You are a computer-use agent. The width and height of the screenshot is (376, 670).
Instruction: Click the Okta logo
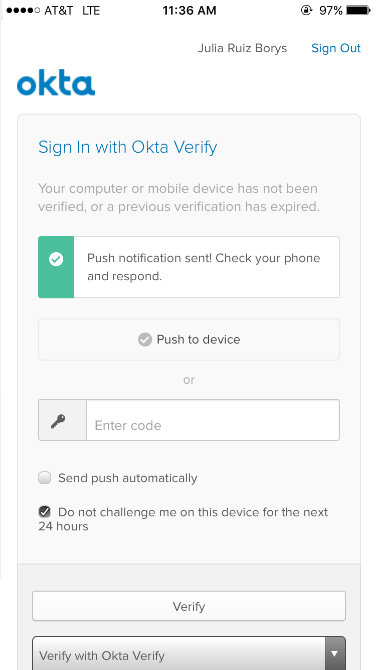56,84
